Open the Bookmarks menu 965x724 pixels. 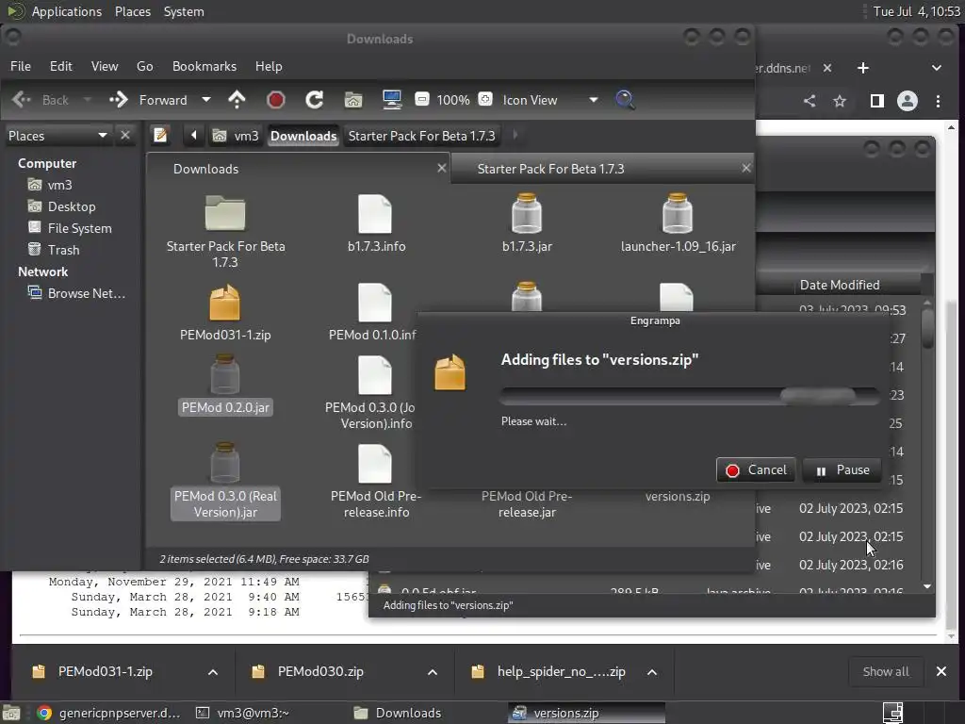[204, 66]
